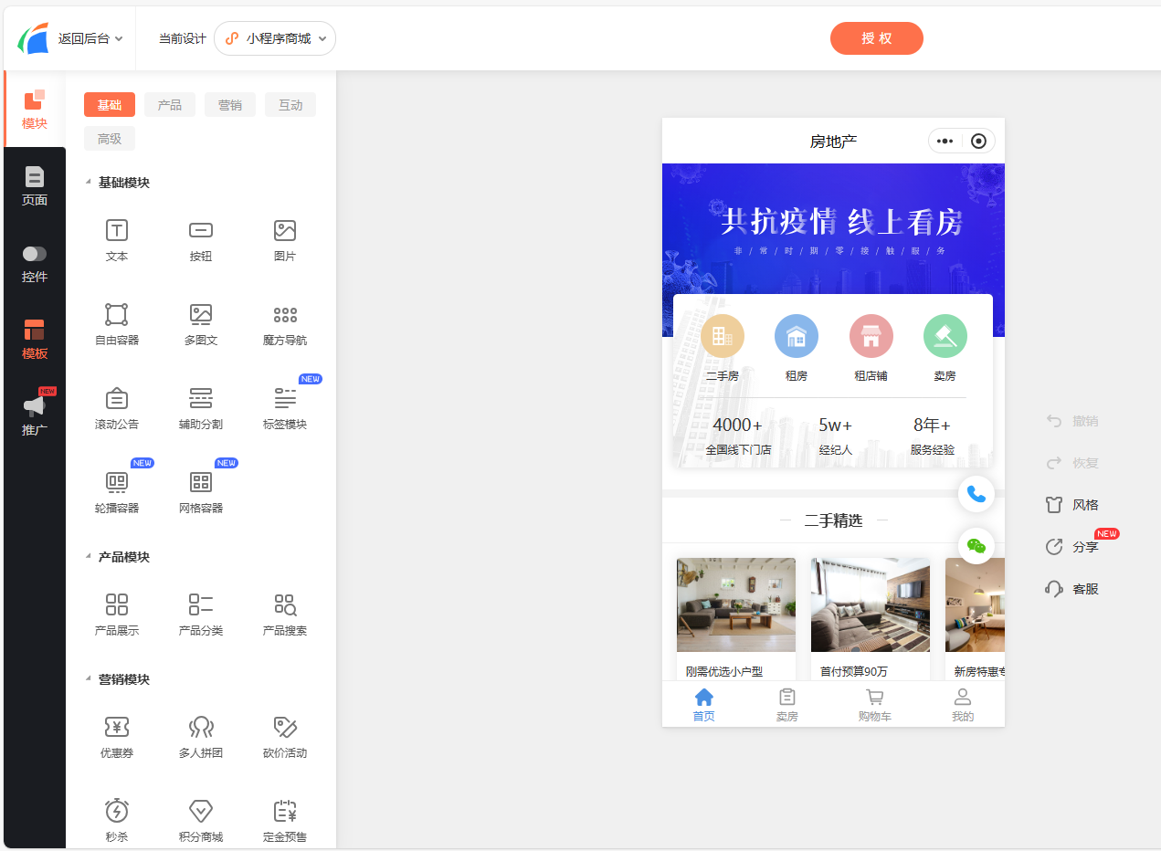Add the 辅助分割 divider module
The height and width of the screenshot is (851, 1161).
201,408
